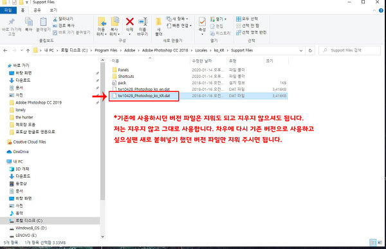
Task: Open New item (새 항목) dropdown
Action: (x=178, y=19)
